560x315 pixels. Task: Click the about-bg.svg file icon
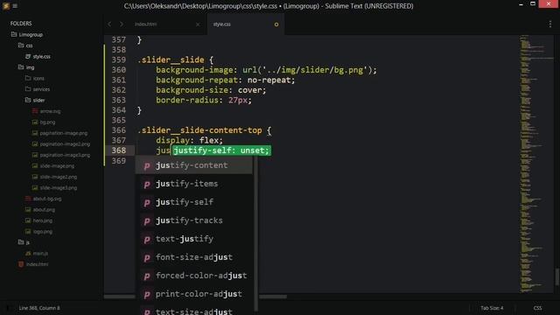(28, 199)
